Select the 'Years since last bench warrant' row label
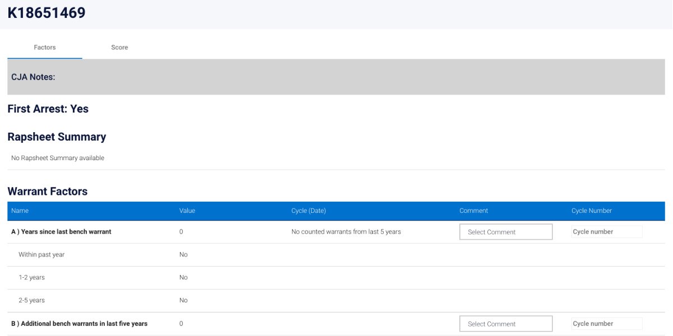This screenshot has height=336, width=673. tap(61, 232)
